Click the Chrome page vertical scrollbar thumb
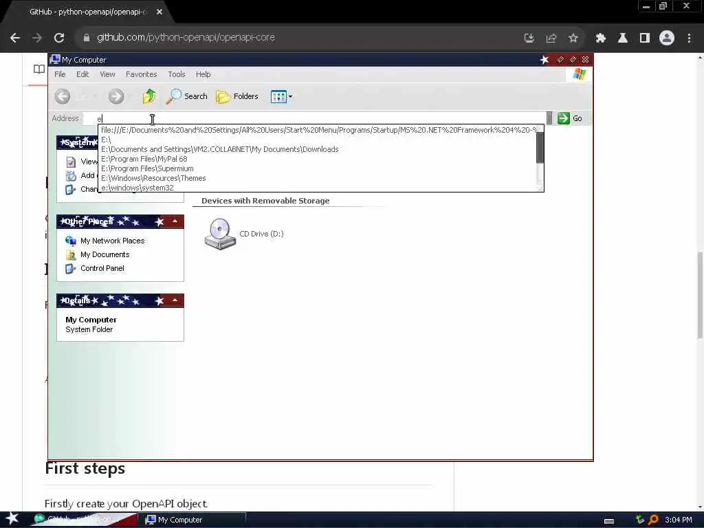Viewport: 704px width, 528px height. click(x=699, y=296)
